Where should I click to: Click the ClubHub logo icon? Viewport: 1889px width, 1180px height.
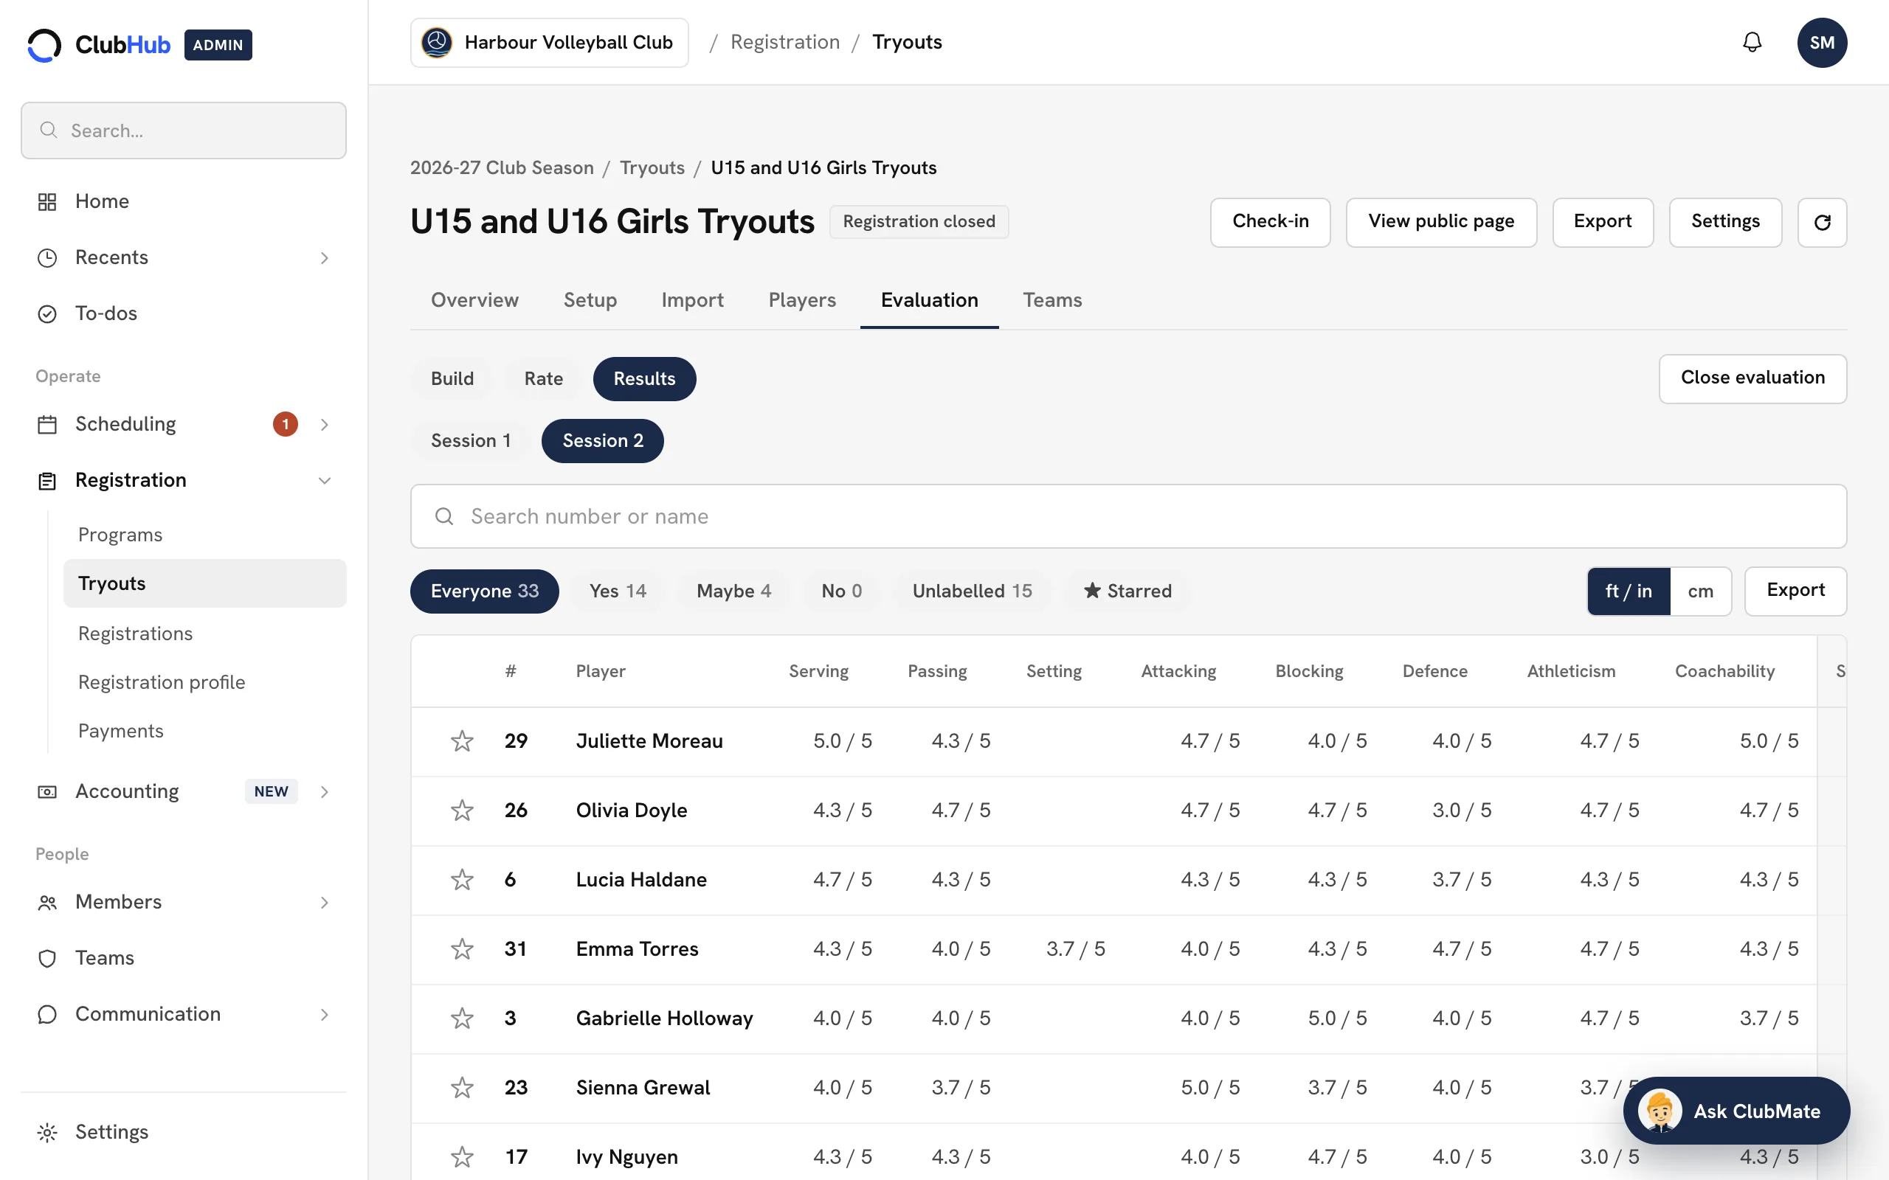(44, 44)
